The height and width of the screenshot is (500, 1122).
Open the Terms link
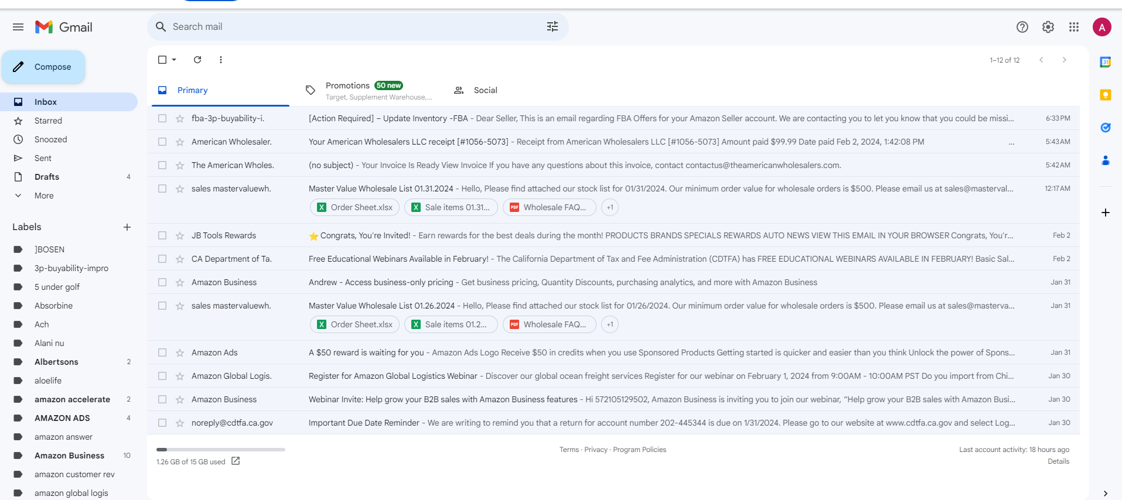[569, 450]
